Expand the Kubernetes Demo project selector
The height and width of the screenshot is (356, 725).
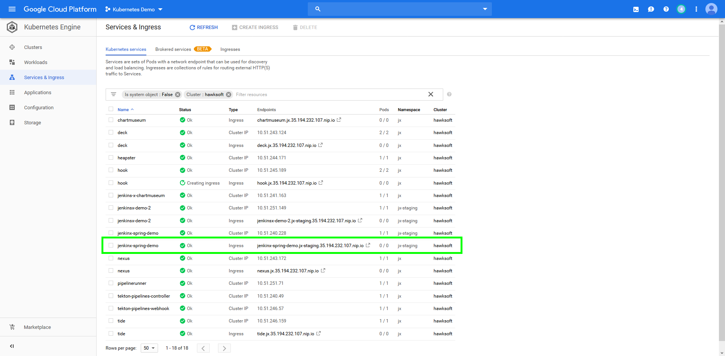[134, 9]
